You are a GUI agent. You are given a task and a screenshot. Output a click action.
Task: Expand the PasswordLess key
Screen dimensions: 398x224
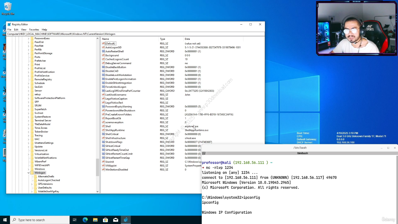(x=28, y=38)
